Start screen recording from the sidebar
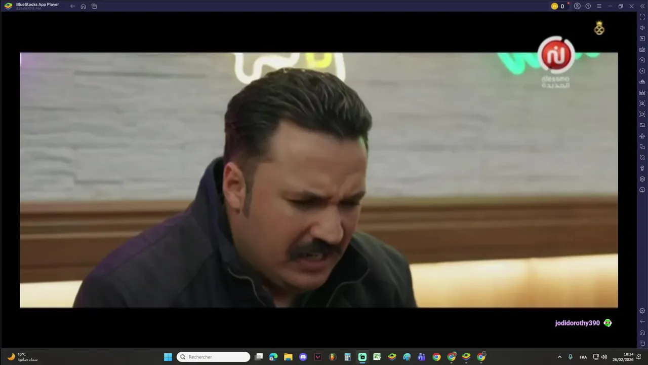Screen dimensions: 648x365 (642, 114)
